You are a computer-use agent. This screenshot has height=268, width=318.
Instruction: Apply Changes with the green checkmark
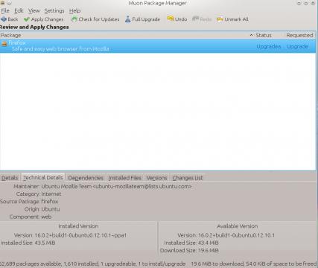pyautogui.click(x=44, y=19)
